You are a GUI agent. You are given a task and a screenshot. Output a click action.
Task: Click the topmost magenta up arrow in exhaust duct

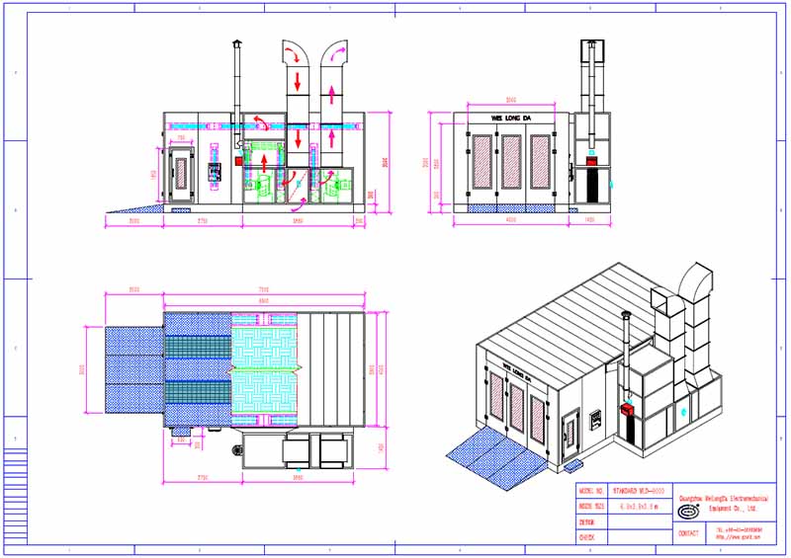coord(331,95)
